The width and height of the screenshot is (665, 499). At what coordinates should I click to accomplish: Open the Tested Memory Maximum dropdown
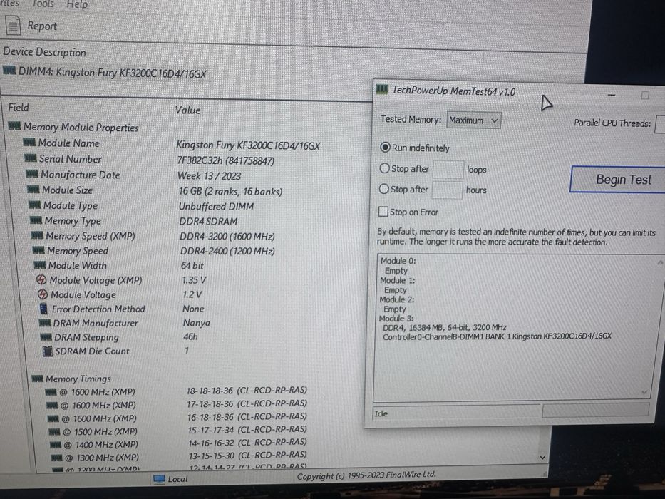pyautogui.click(x=474, y=120)
